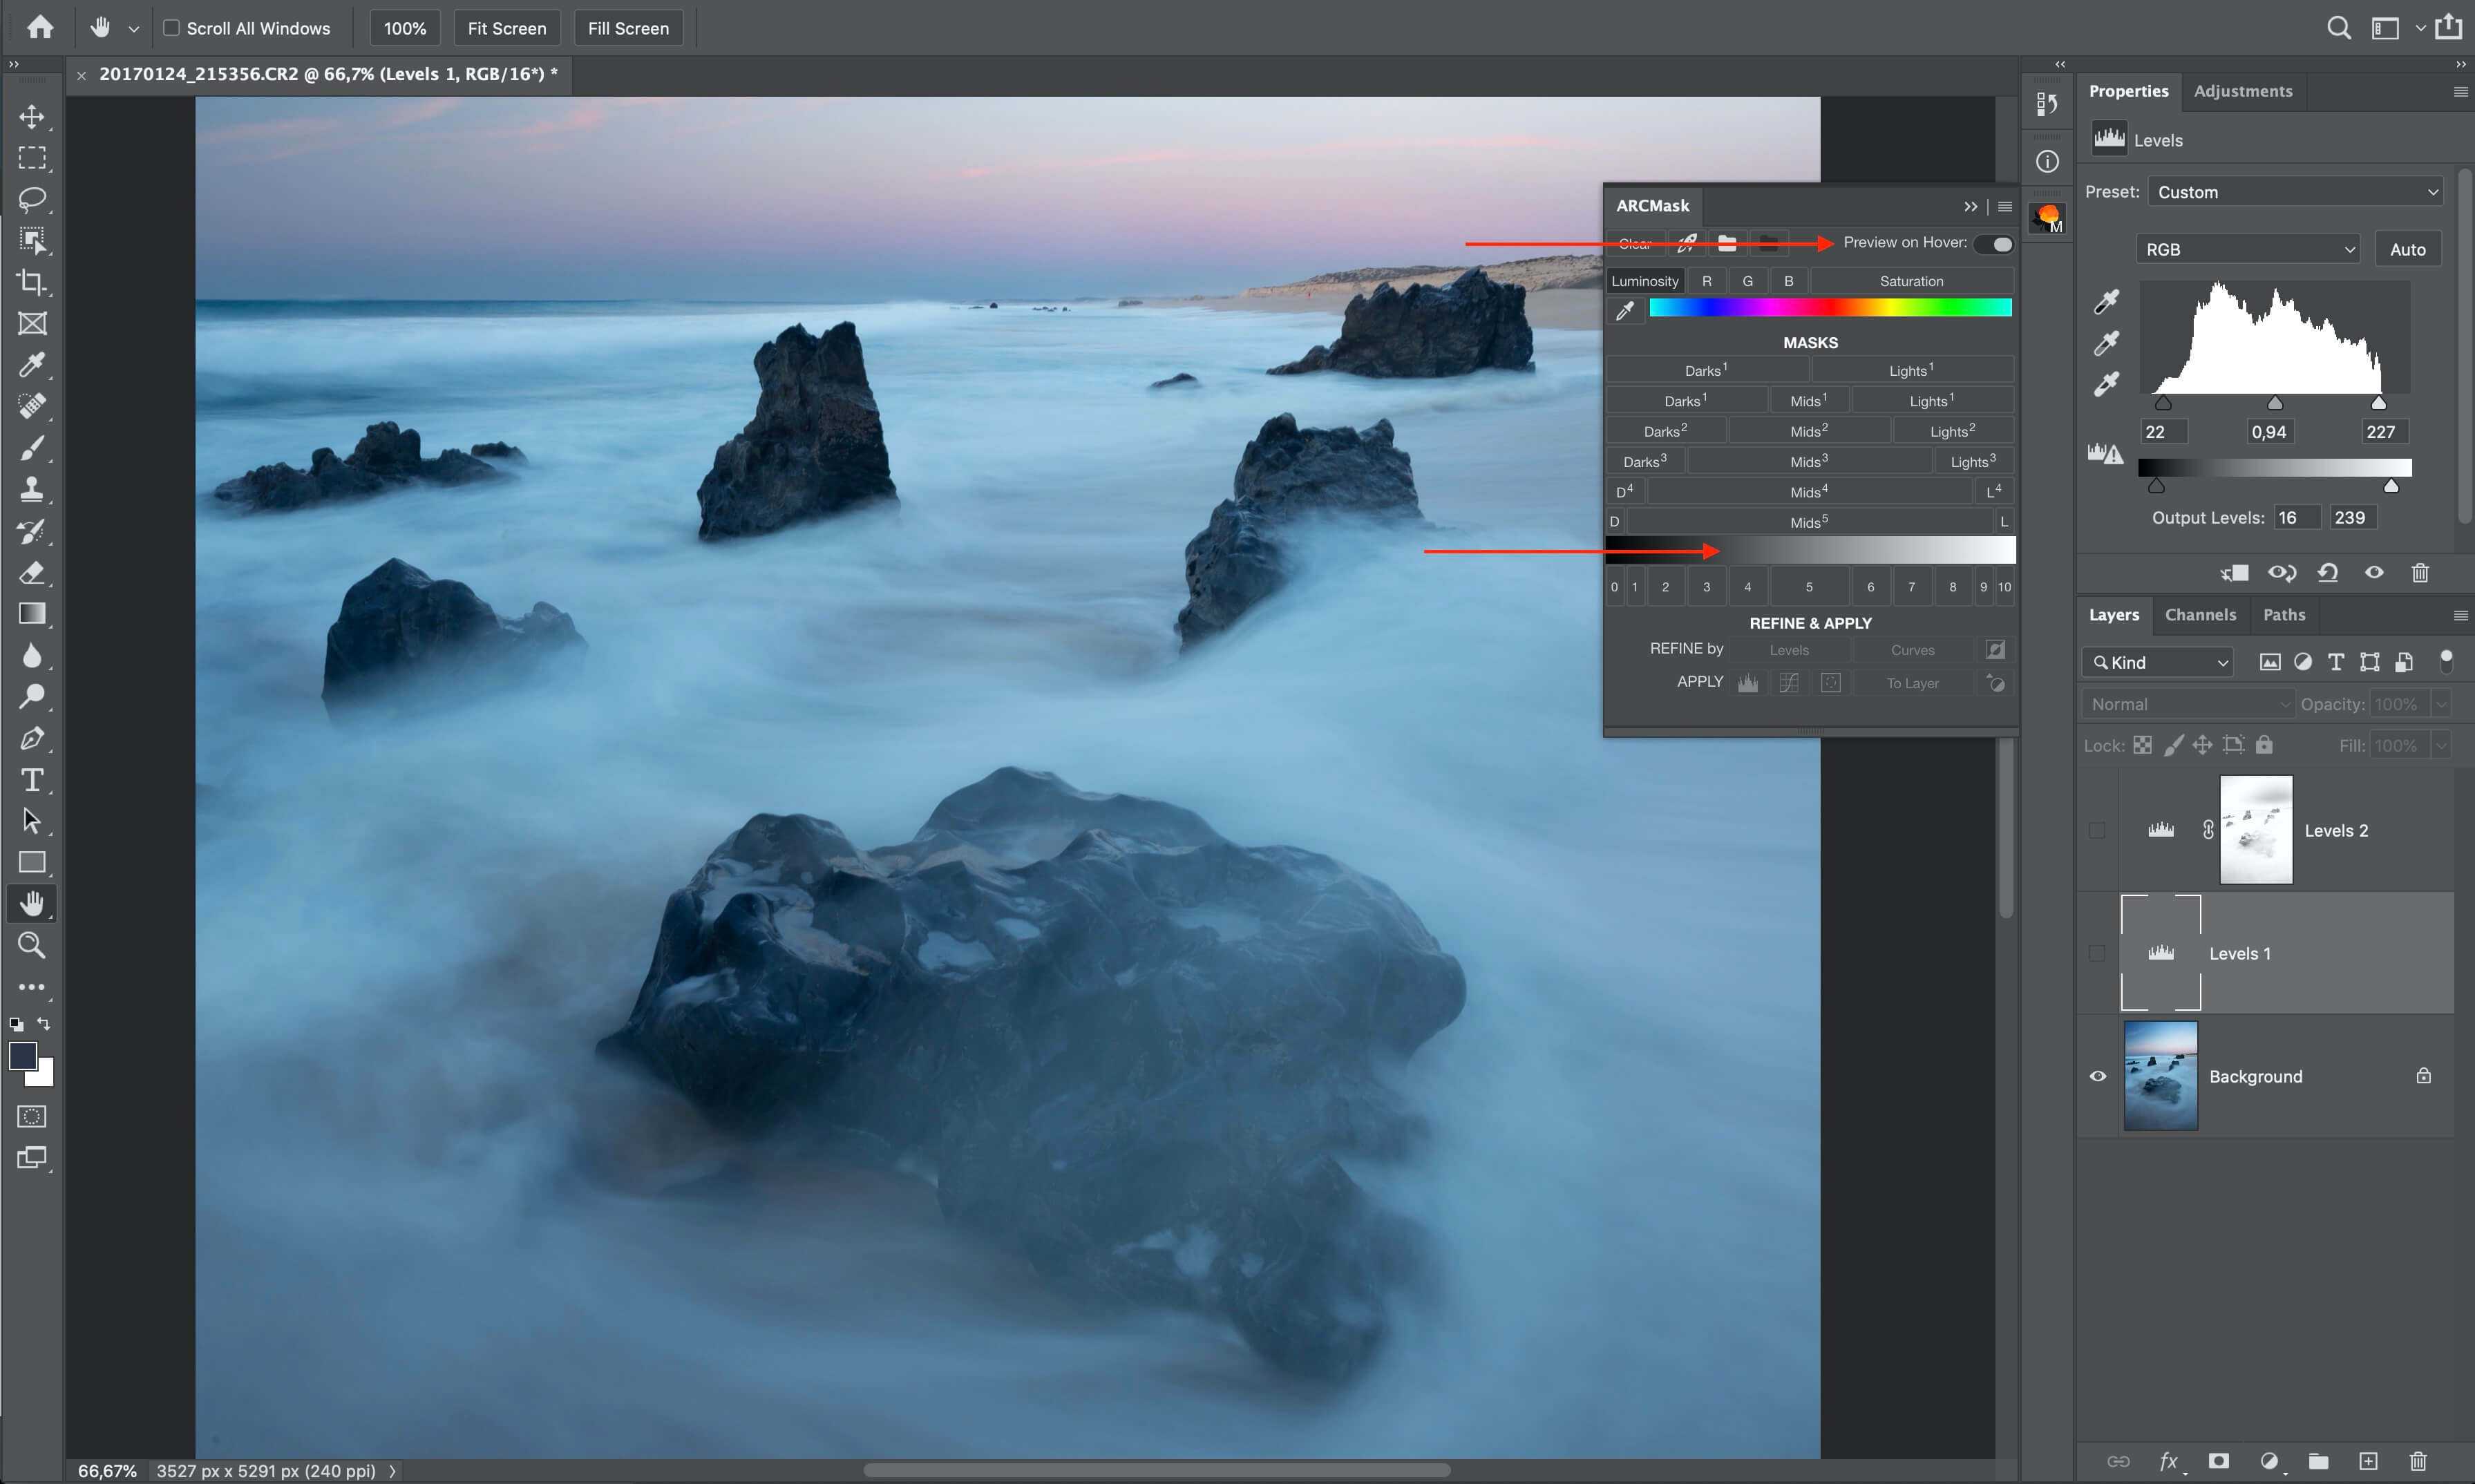Switch to the Adjustments tab
Screen dimensions: 2475x1484
click(x=2242, y=91)
